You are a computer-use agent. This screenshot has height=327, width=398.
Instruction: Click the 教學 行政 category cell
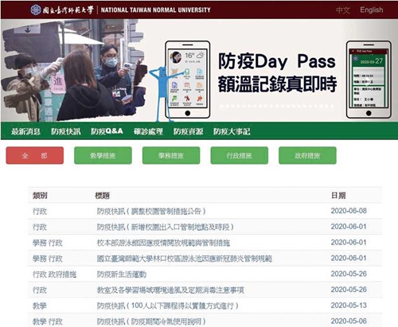(48, 321)
